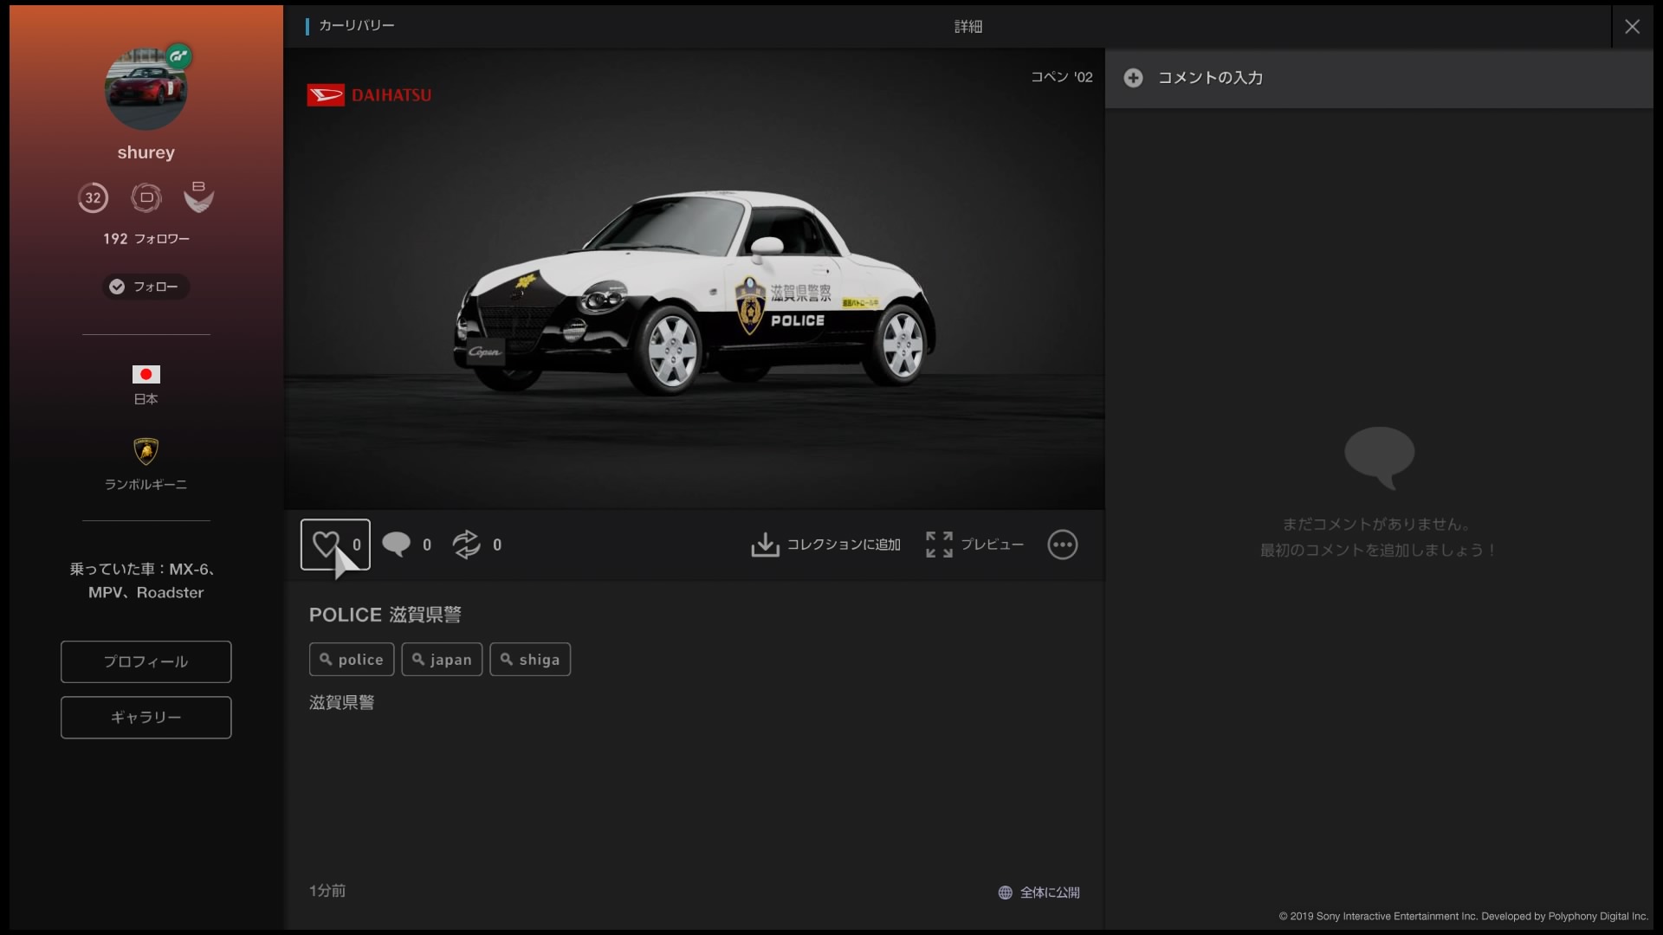Open shurey's profile avatar
This screenshot has height=935, width=1663.
[x=146, y=89]
